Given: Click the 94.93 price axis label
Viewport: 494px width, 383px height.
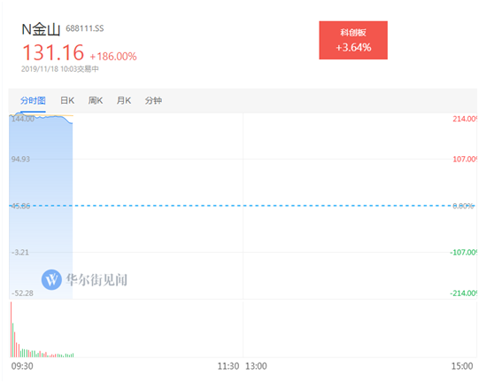Looking at the screenshot, I should click(x=20, y=159).
